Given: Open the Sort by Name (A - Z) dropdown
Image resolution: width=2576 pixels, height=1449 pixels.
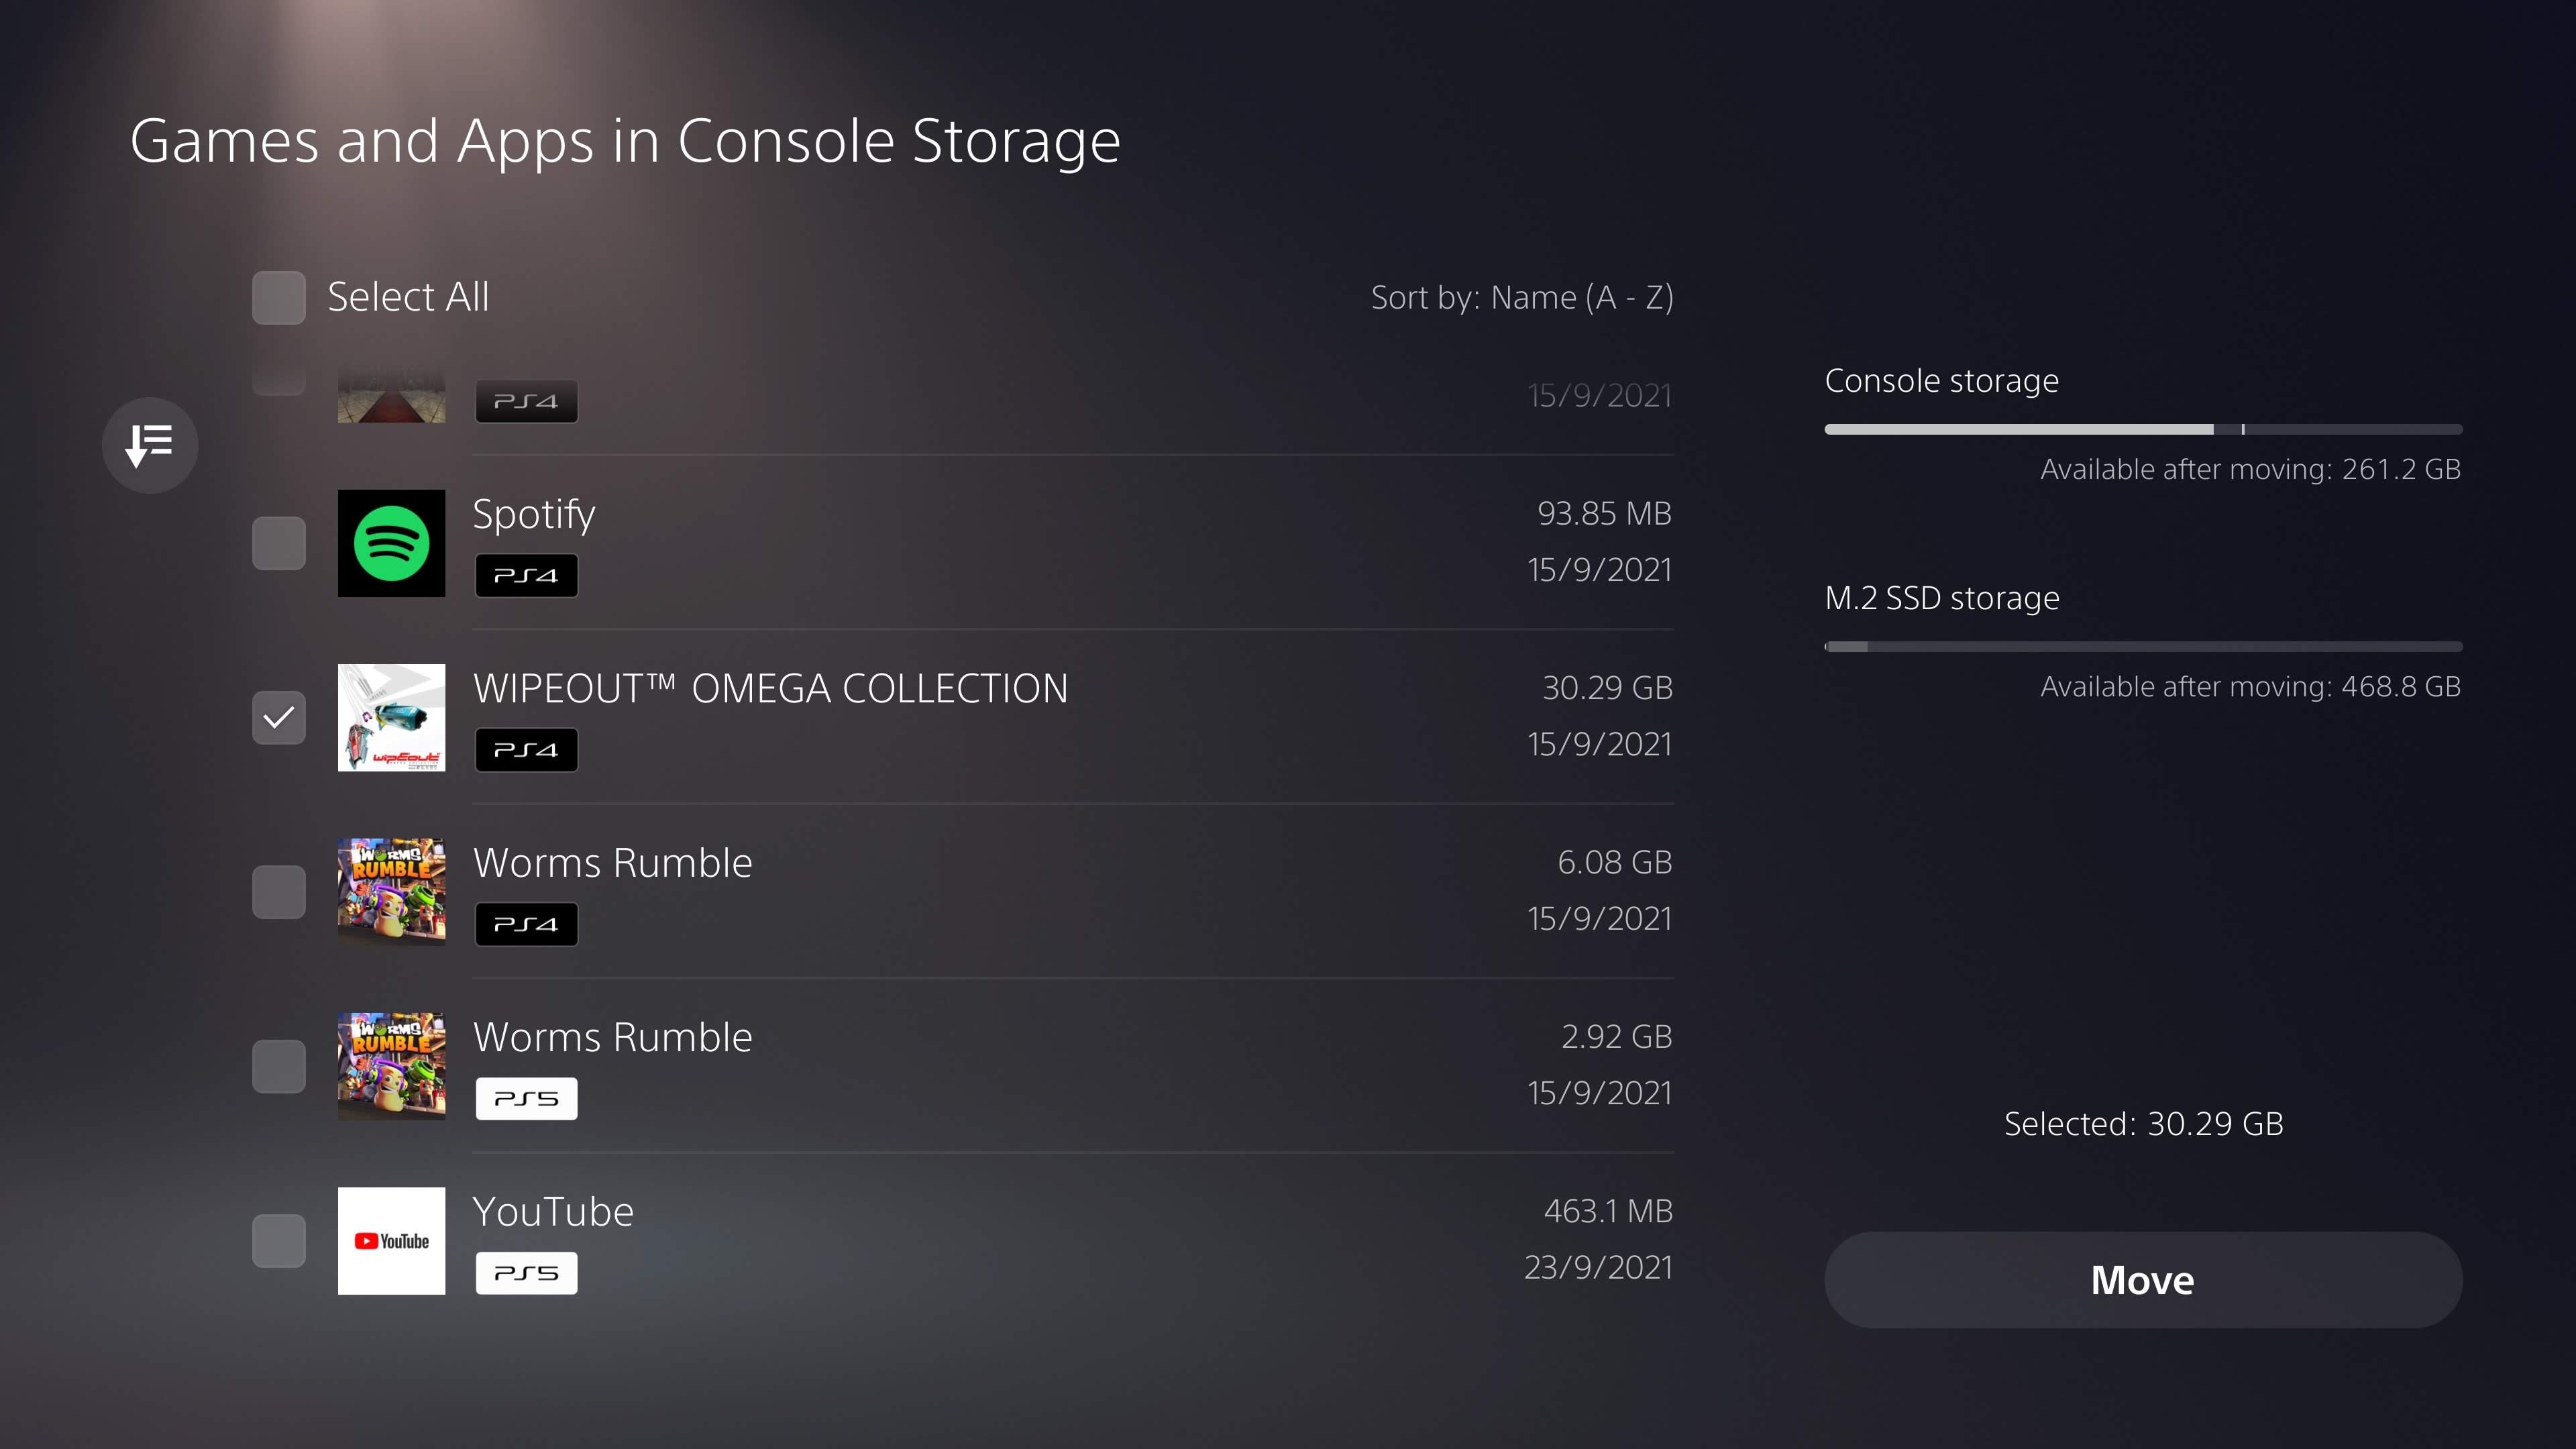Looking at the screenshot, I should click(x=1521, y=297).
